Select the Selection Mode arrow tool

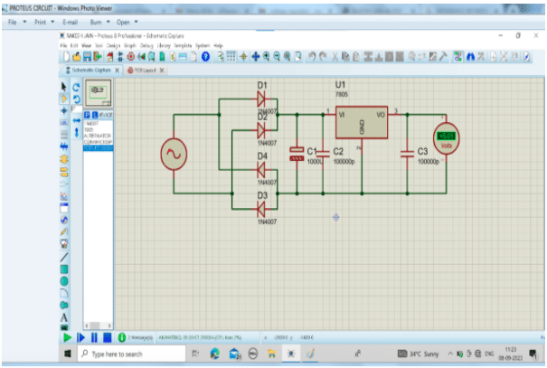(x=64, y=87)
